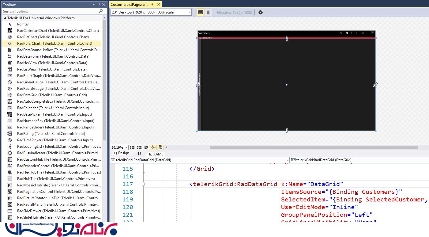The width and height of the screenshot is (429, 237).
Task: Toggle snap to snaplines button
Action: click(153, 147)
